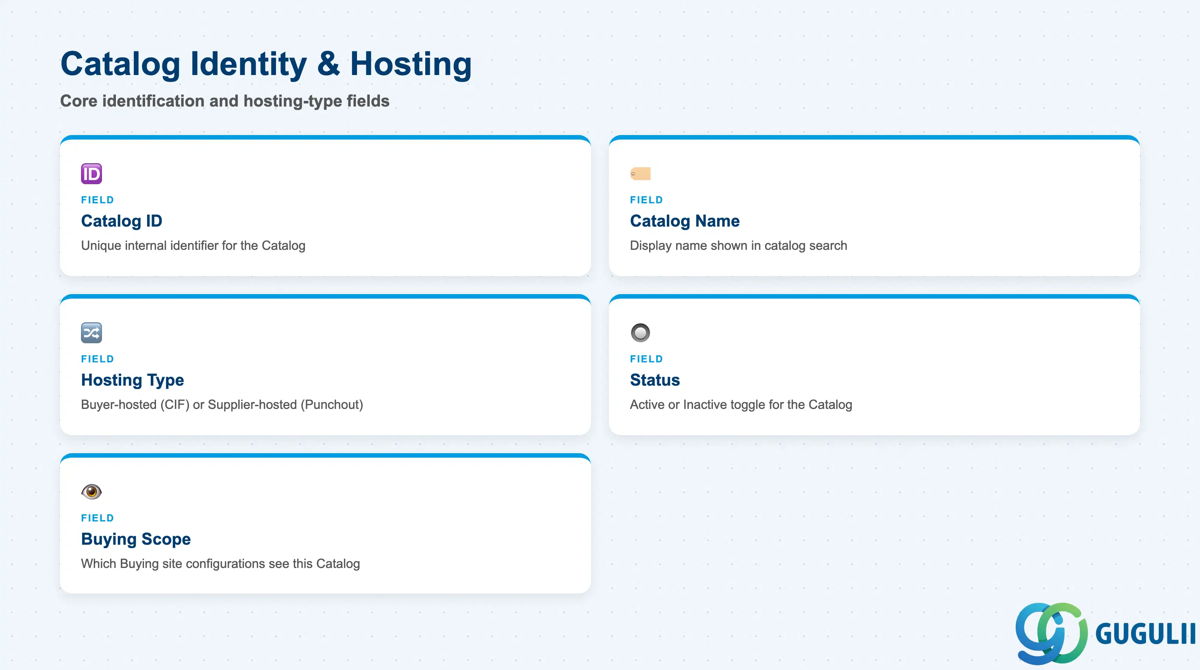Click the radio button icon on Status card

640,333
